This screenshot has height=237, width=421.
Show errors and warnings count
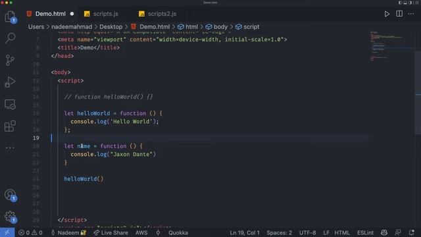[x=30, y=232]
